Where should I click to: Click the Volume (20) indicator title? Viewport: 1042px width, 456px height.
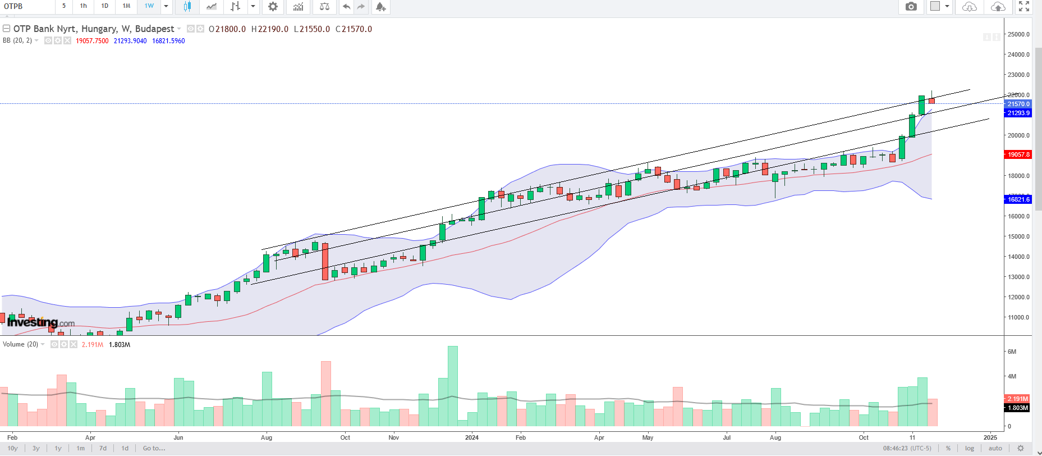20,344
